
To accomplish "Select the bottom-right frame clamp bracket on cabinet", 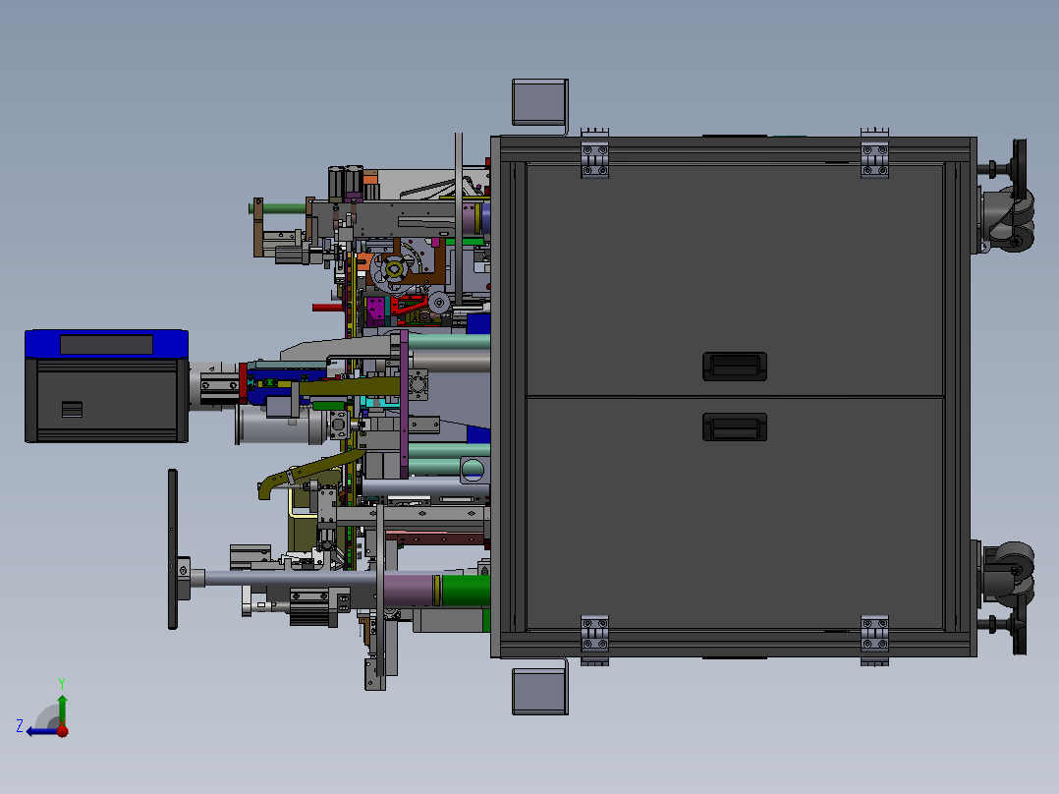I will (x=874, y=641).
